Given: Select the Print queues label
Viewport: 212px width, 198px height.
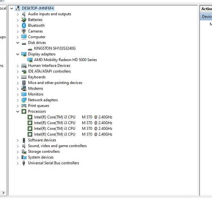Looking at the screenshot, I should (39, 106).
